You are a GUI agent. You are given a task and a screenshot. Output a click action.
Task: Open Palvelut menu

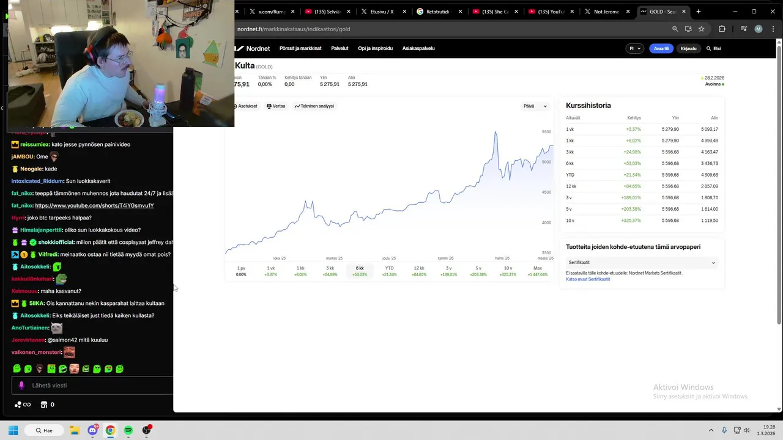coord(340,48)
